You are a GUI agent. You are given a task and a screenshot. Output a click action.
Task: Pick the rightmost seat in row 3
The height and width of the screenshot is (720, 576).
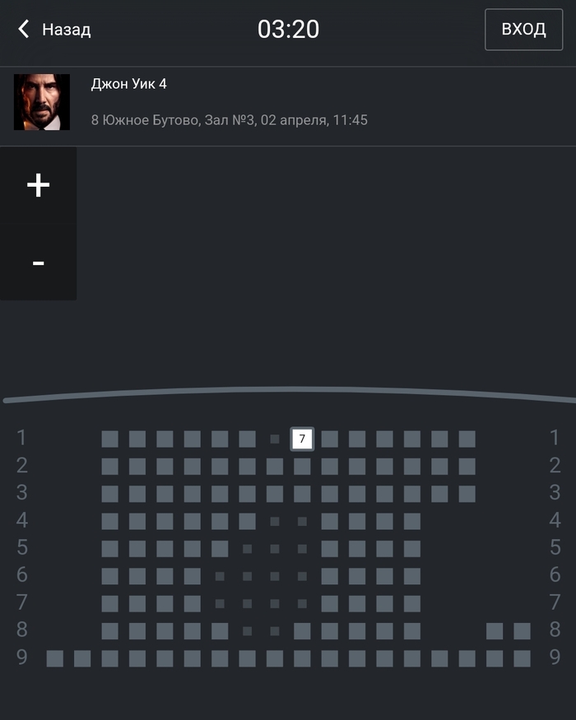(x=467, y=494)
